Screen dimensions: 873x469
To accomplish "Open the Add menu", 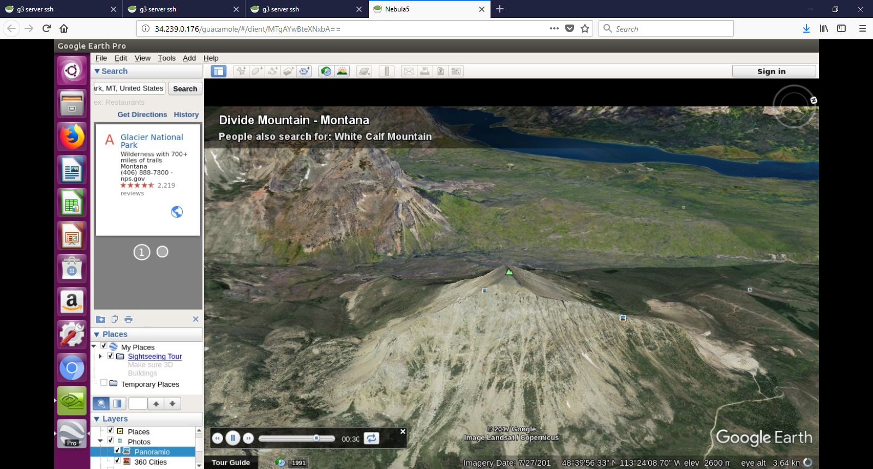I will pos(189,58).
